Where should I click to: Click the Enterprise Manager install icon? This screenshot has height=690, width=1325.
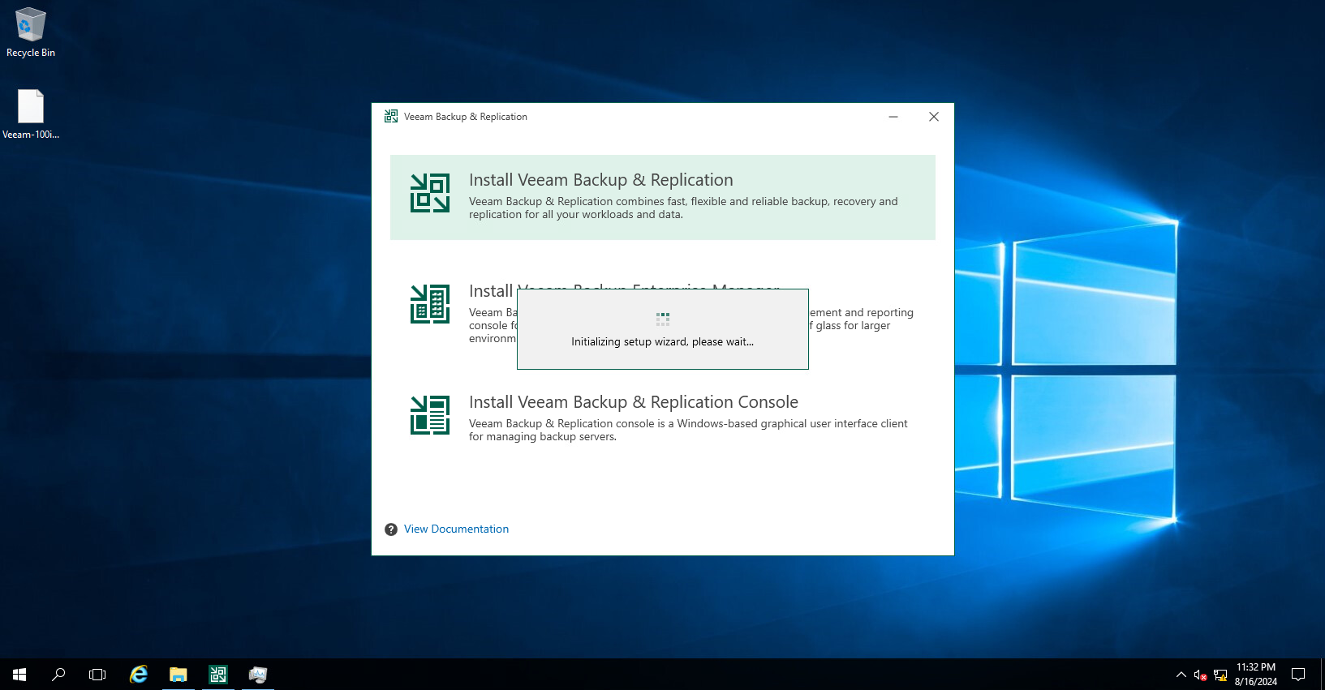430,304
